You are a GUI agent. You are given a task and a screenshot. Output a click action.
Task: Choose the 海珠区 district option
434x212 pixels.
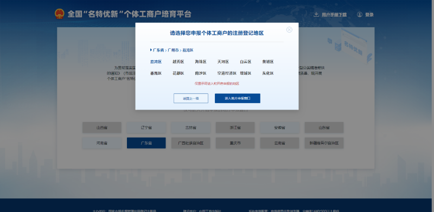[201, 62]
